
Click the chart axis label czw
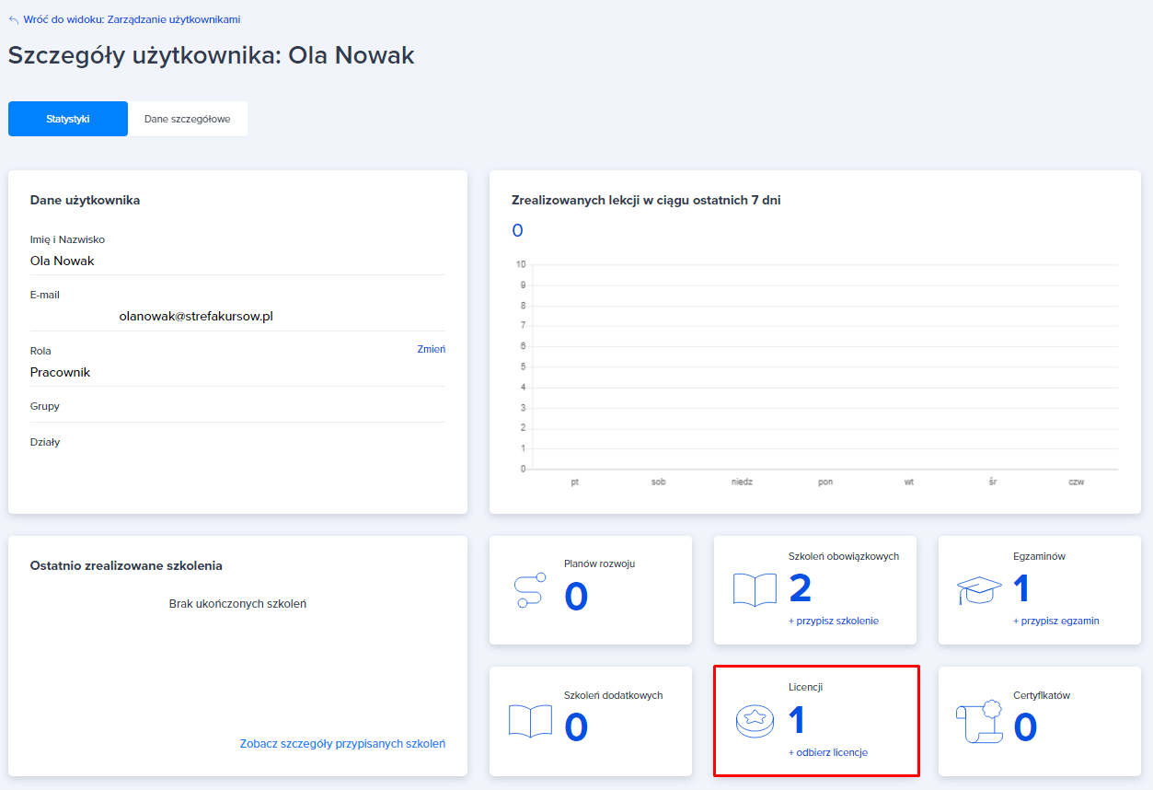click(1076, 482)
